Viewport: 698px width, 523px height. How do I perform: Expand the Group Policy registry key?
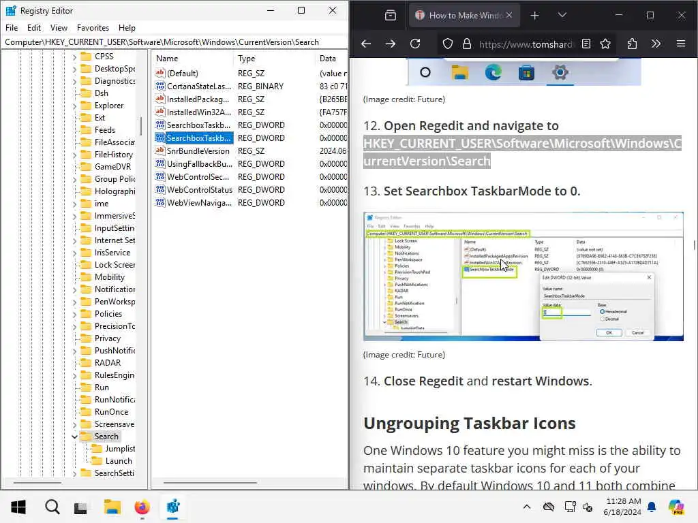click(75, 179)
